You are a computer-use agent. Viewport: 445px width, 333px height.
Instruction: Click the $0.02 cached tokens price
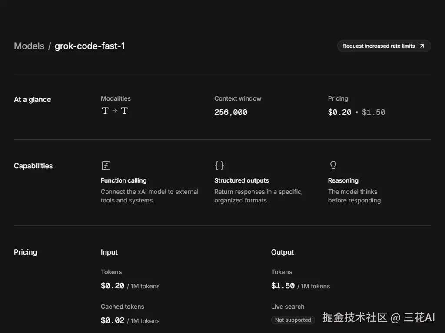(130, 320)
